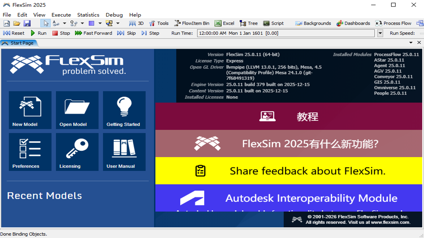424x238 pixels.
Task: Open the Tree view
Action: point(248,23)
